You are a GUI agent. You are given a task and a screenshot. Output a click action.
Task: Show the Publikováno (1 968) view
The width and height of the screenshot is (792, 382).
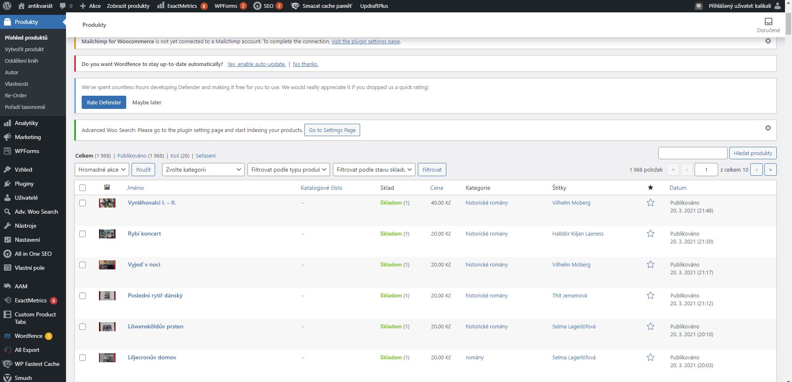pyautogui.click(x=141, y=156)
